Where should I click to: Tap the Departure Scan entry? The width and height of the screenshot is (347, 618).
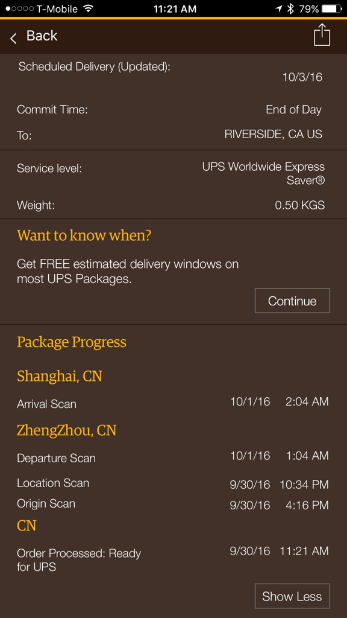56,458
